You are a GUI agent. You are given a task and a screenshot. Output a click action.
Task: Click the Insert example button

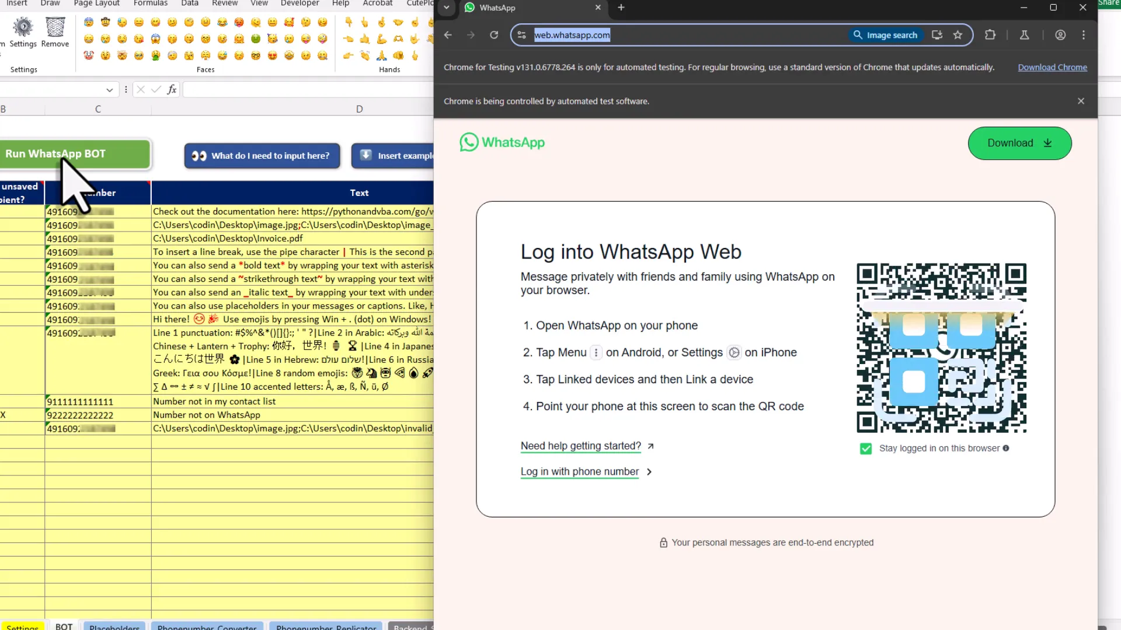click(392, 156)
